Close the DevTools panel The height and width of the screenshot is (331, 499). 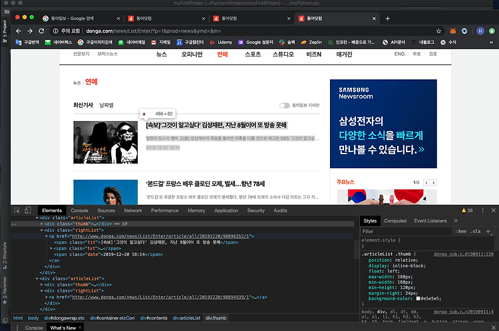pyautogui.click(x=493, y=211)
